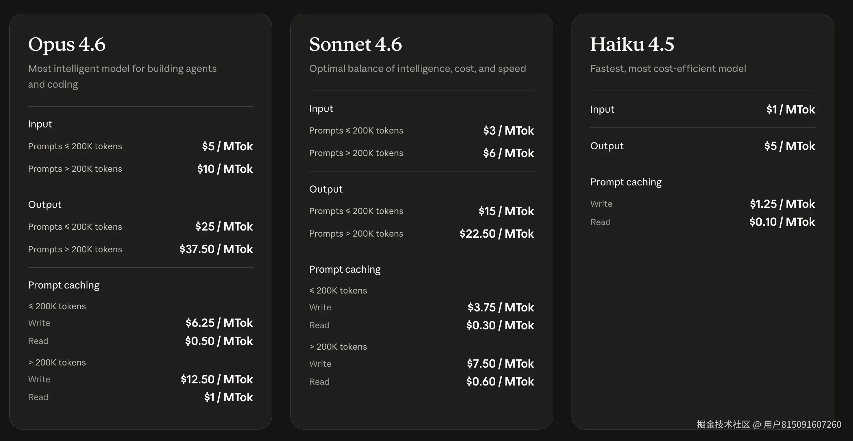Click the "Fastest, most cost-efficient model" text

668,69
